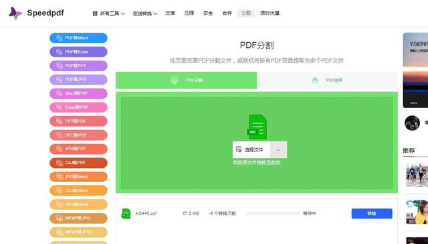Click the PDF分割 page heading
The width and height of the screenshot is (428, 244).
click(x=257, y=45)
